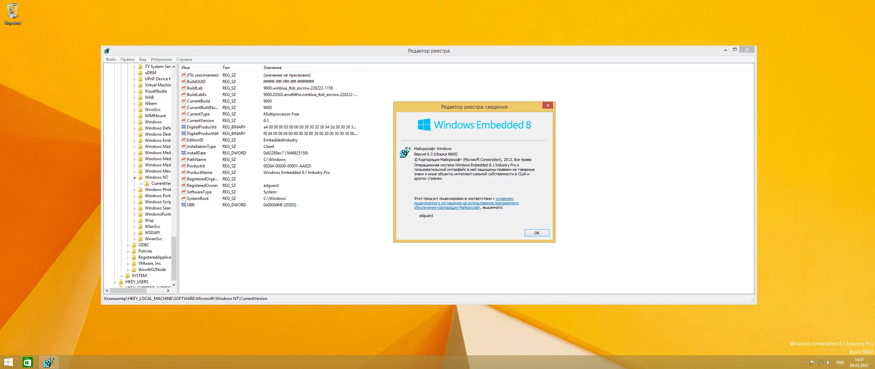
Task: Show hidden tray icons arrow
Action: coord(804,363)
